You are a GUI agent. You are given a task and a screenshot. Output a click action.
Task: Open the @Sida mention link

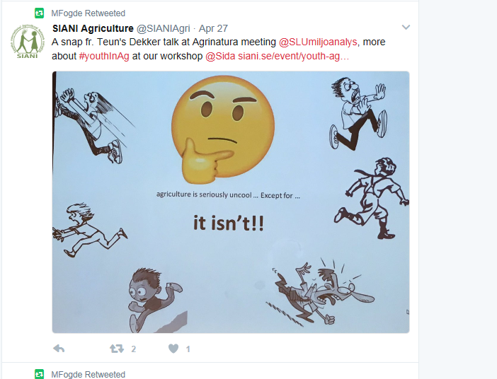[220, 57]
